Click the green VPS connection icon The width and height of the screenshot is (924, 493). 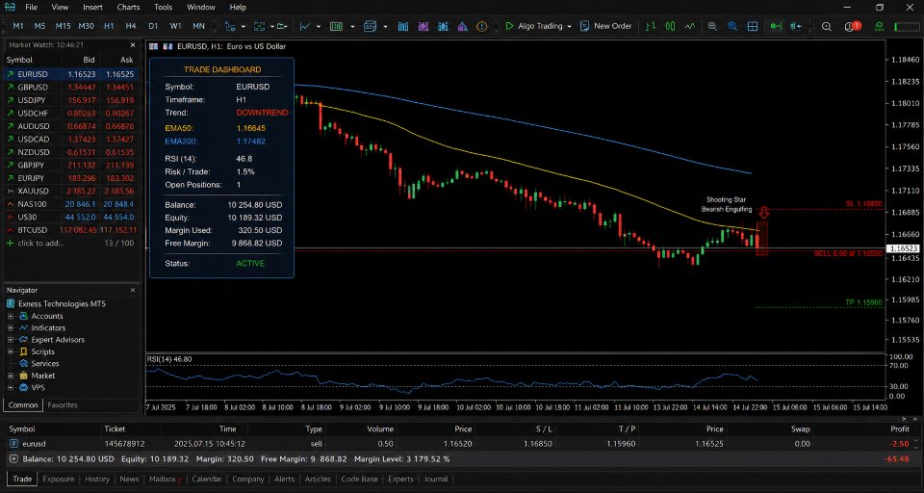(x=879, y=27)
